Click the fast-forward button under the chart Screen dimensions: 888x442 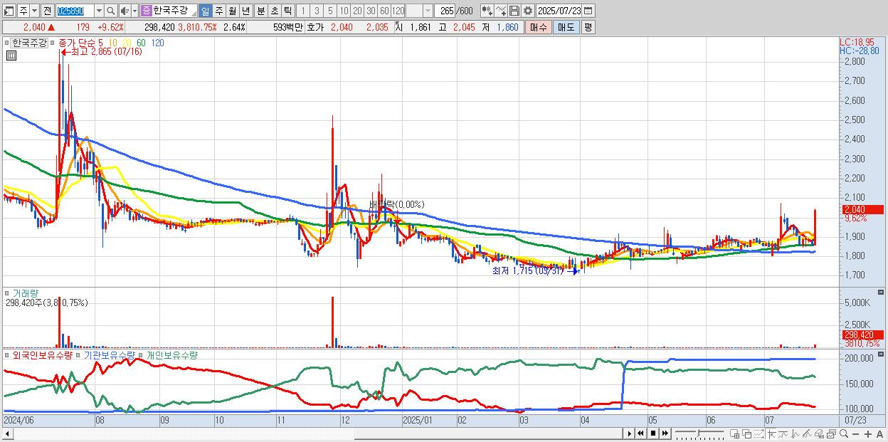point(665,433)
